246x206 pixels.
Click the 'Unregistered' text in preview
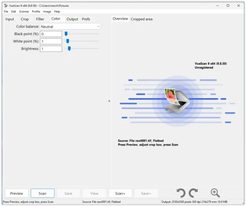[204, 67]
